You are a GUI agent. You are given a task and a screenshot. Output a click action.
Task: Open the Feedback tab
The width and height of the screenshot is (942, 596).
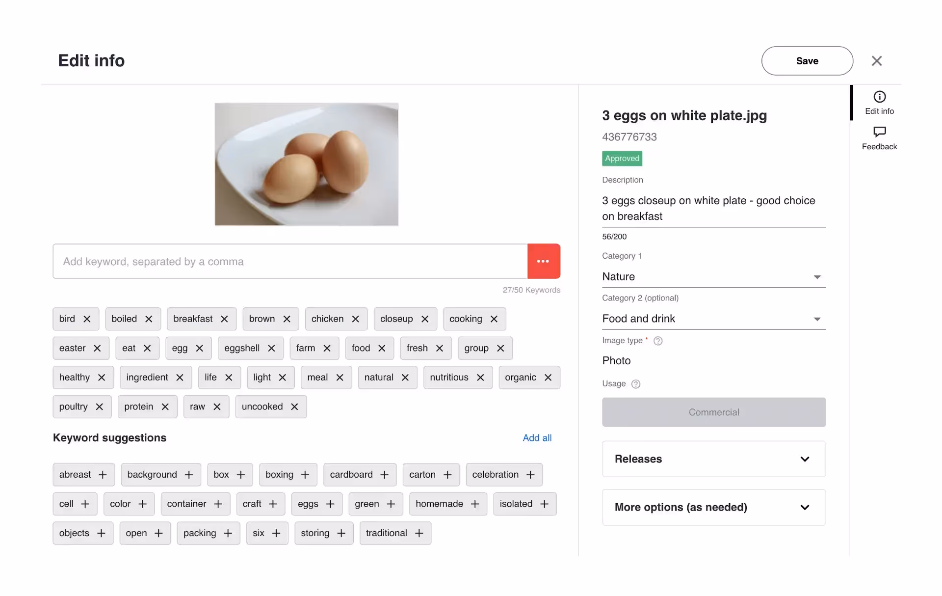[879, 138]
